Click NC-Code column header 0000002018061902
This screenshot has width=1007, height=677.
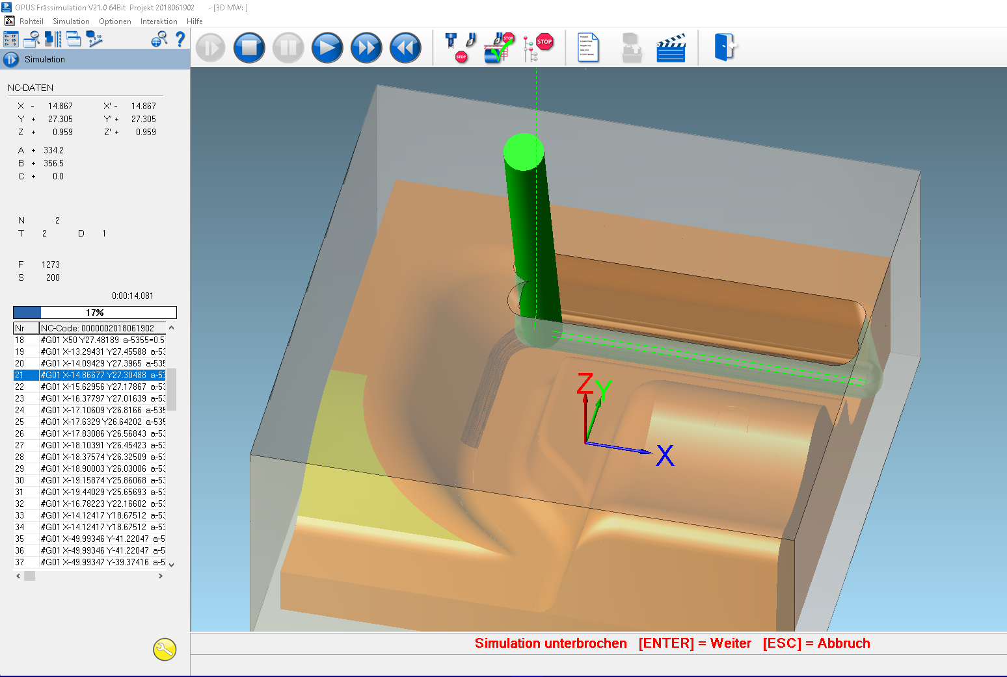[103, 328]
